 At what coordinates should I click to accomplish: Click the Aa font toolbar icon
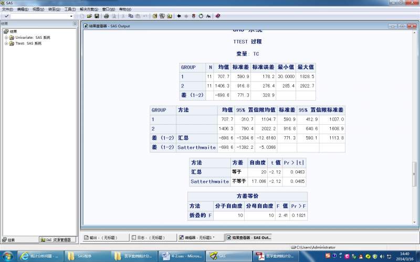[x=208, y=16]
